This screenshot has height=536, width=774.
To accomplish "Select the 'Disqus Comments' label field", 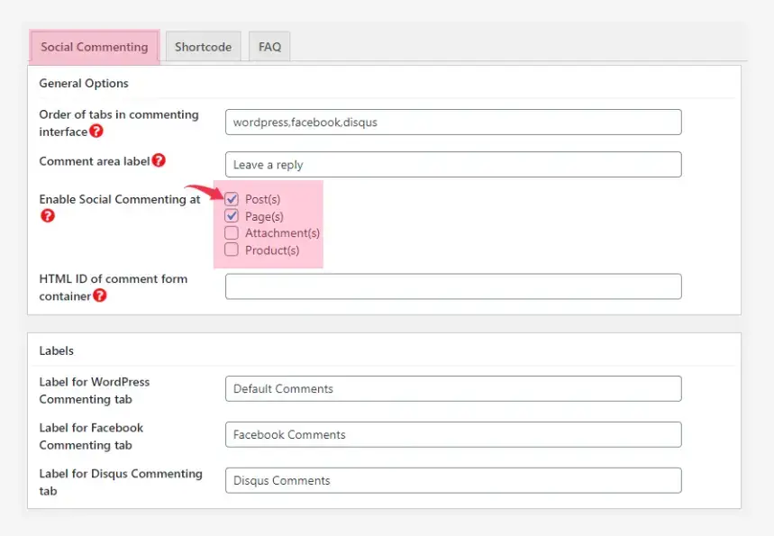I will coord(452,481).
